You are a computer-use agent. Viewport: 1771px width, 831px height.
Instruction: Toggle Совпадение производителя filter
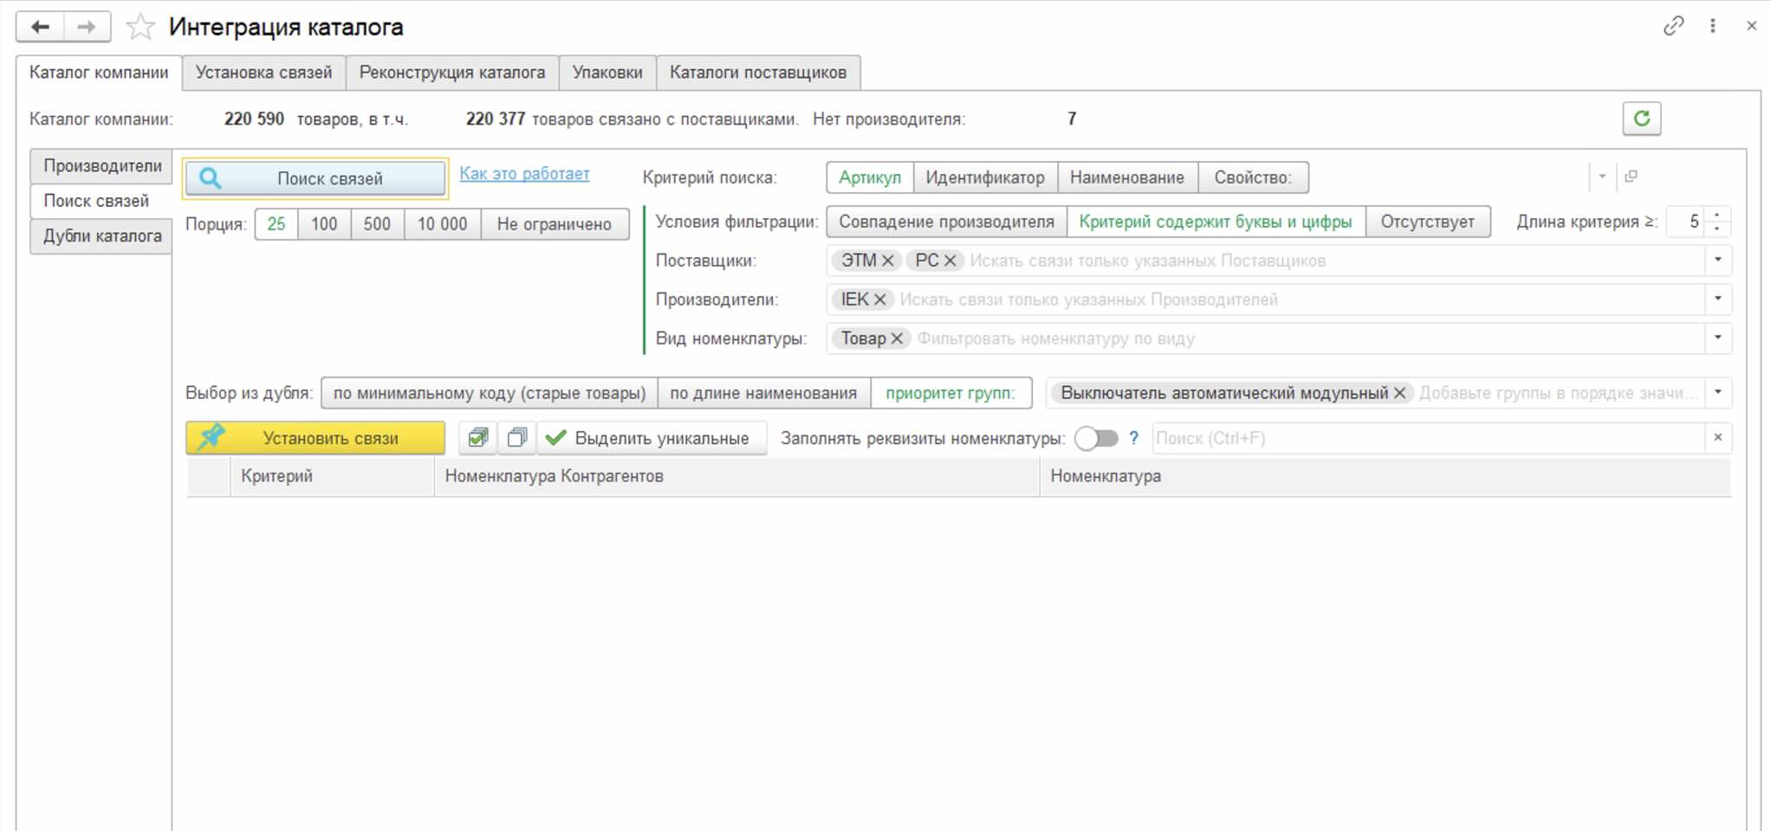click(946, 222)
